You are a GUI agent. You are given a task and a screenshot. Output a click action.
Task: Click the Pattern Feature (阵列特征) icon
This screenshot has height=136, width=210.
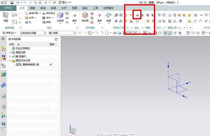tap(49, 13)
